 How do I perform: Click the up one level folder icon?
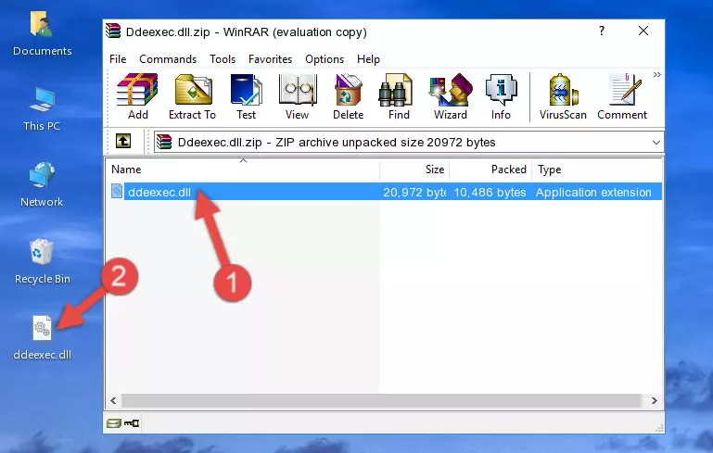tap(123, 142)
